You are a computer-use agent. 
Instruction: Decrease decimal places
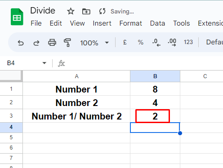[x=156, y=42]
